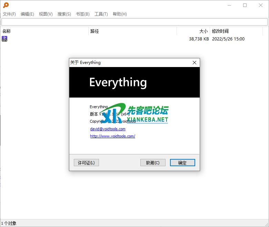The image size is (269, 227).
Task: Select the MP4 video file icon in results
Action: [4, 39]
